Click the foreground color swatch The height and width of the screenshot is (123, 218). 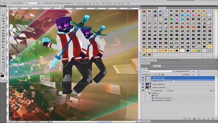click(2, 76)
